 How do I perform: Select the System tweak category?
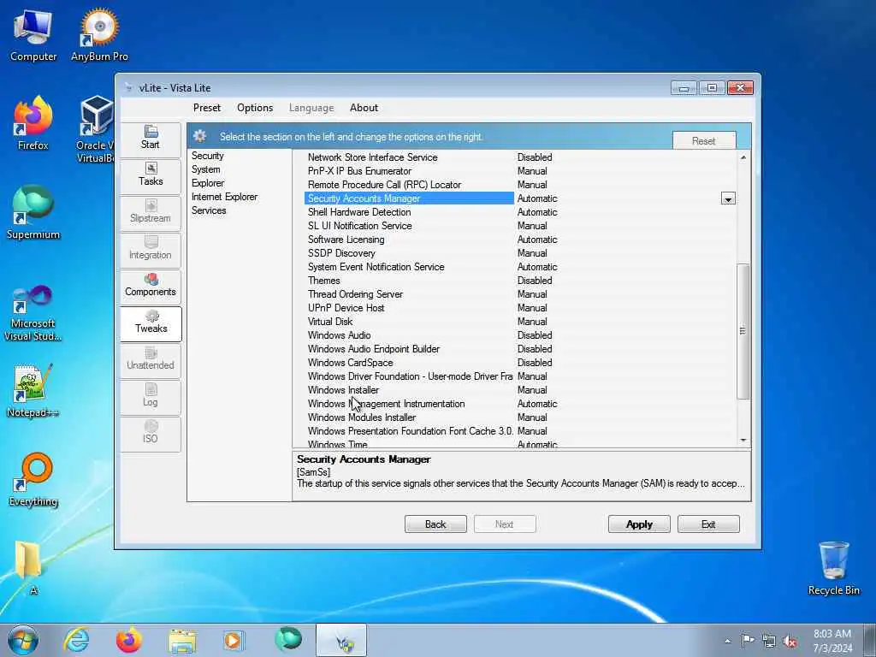click(x=205, y=169)
